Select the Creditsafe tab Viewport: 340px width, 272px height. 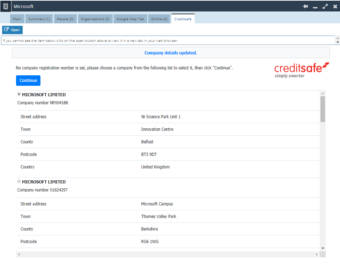click(x=183, y=19)
